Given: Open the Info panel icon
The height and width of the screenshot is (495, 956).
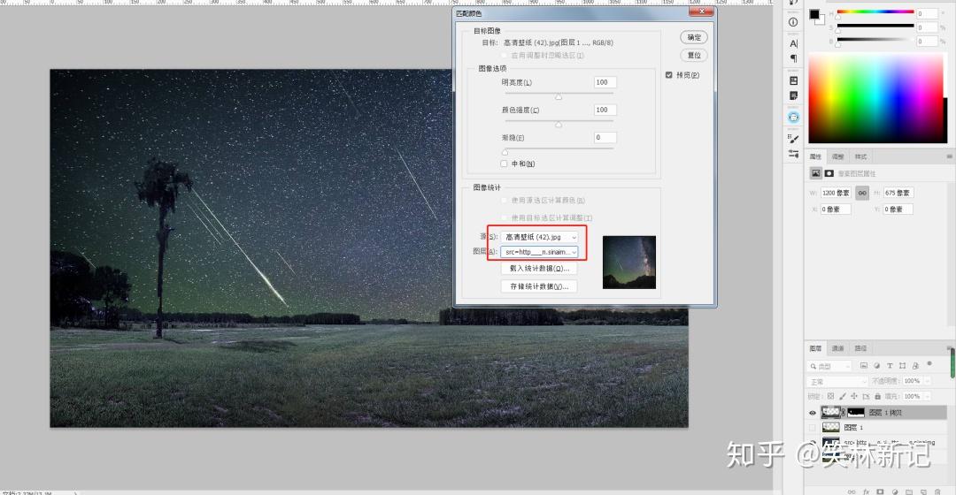Looking at the screenshot, I should click(x=792, y=22).
